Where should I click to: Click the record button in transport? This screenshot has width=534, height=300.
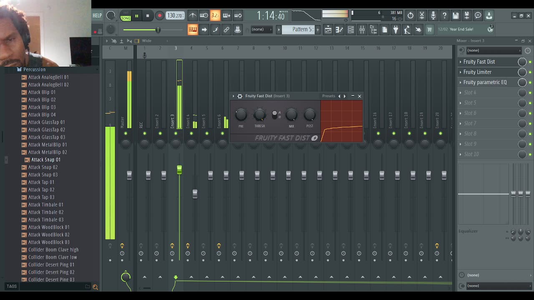(x=159, y=16)
